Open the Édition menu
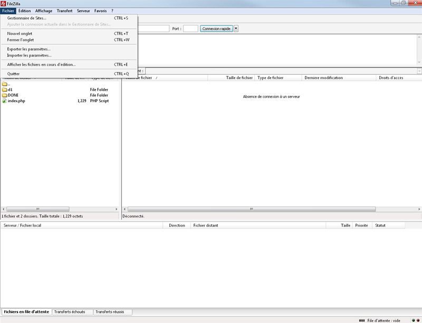The height and width of the screenshot is (323, 422). coord(24,11)
